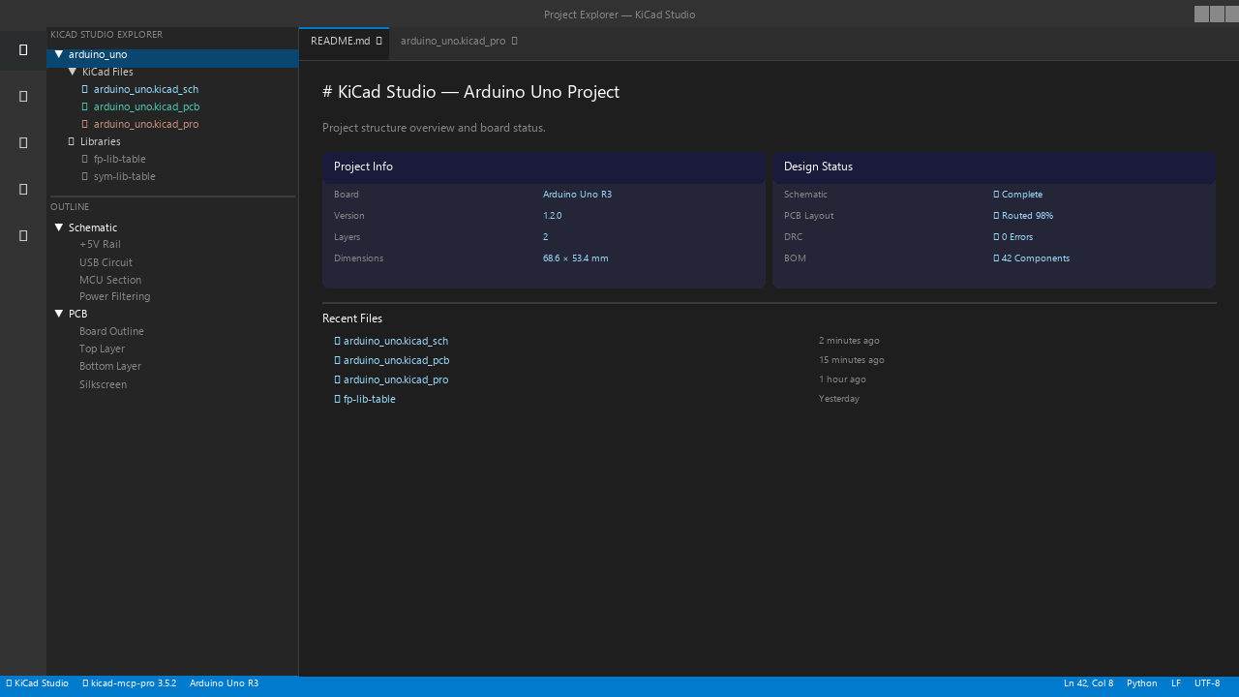
Task: Click the third icon in the activity bar
Action: tap(23, 142)
